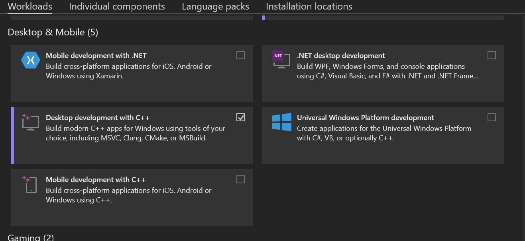This screenshot has height=241, width=525.
Task: Click the description 'Create applications for the Universal Windows Platform'
Action: (x=384, y=133)
